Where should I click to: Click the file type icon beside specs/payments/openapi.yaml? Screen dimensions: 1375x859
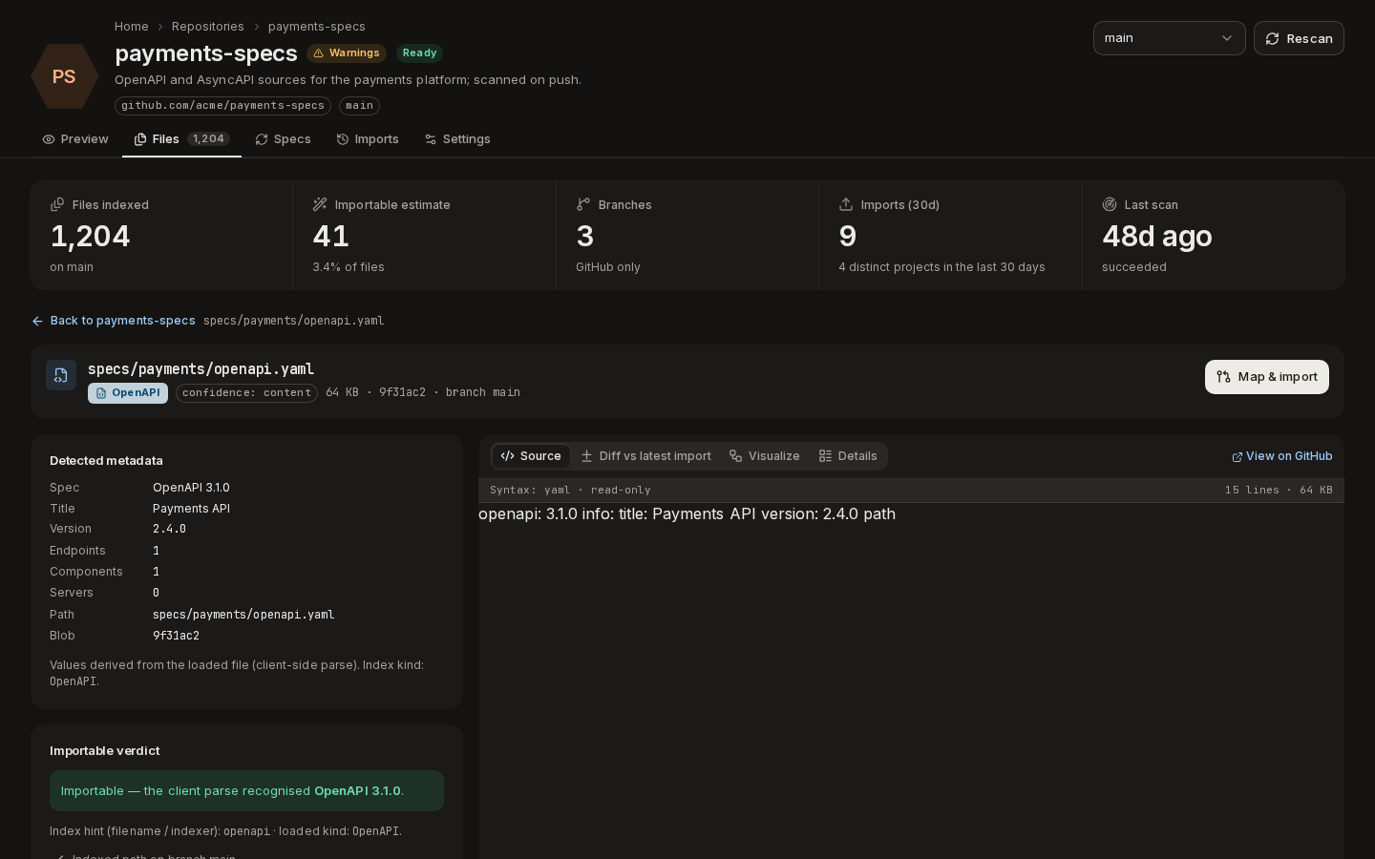pos(61,375)
